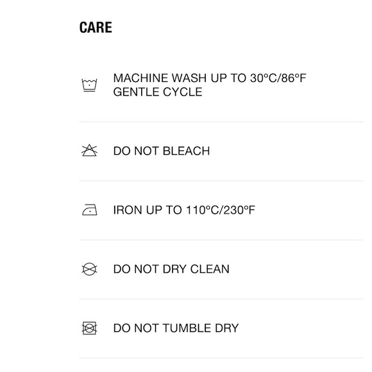Click the DO NOT DRY CLEAN label
The height and width of the screenshot is (372, 372).
point(171,269)
